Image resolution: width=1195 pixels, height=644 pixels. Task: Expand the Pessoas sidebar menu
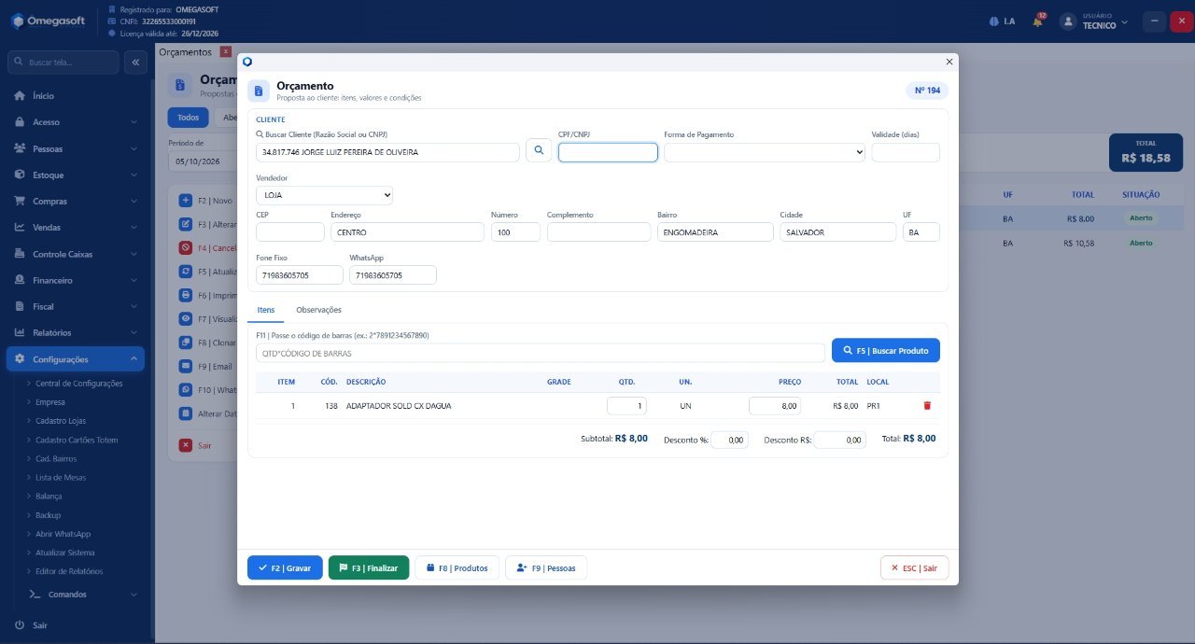click(x=77, y=148)
